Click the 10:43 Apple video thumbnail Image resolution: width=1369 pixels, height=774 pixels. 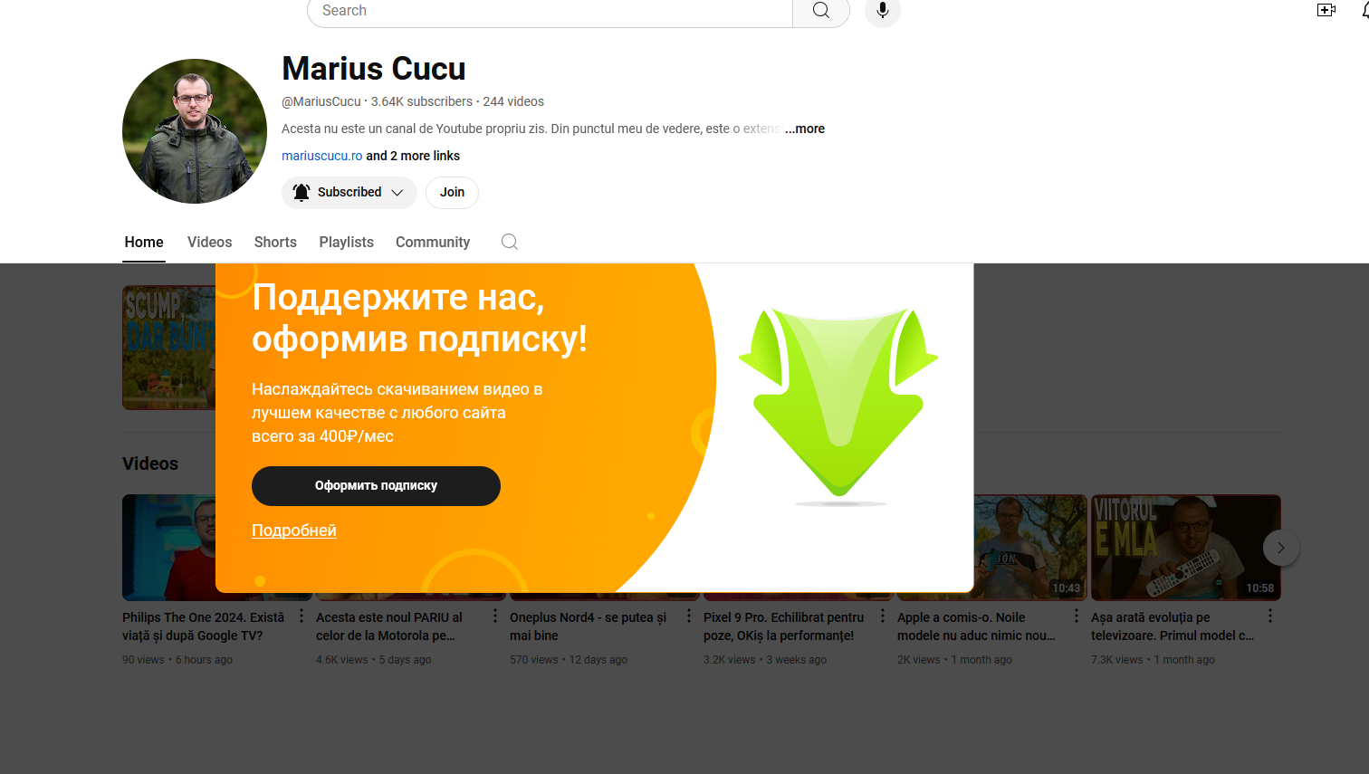click(x=1030, y=547)
